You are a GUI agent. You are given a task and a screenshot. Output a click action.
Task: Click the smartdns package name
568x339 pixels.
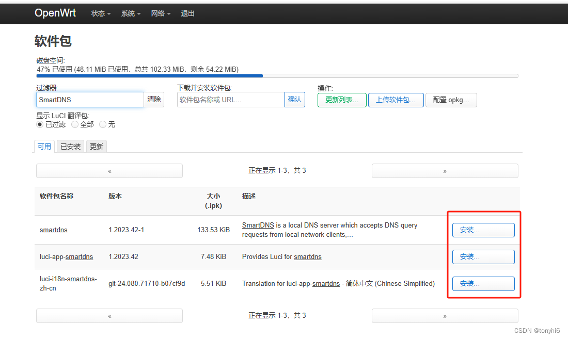point(54,230)
